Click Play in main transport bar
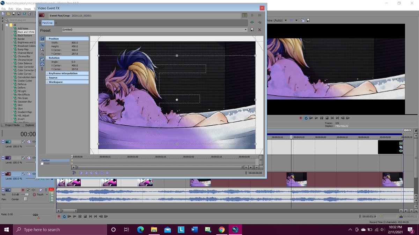419x235 pixels. coord(75,216)
